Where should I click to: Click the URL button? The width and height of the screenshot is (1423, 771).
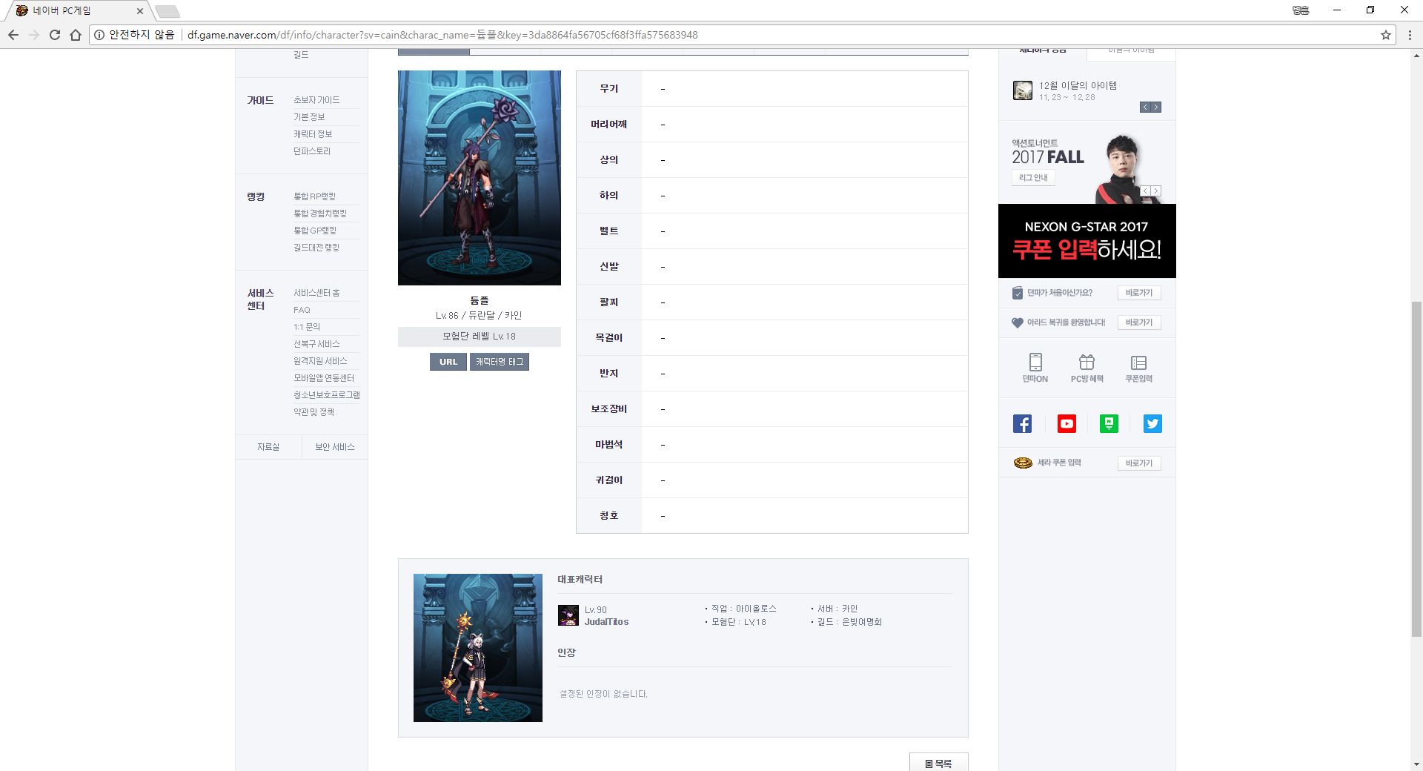click(448, 362)
